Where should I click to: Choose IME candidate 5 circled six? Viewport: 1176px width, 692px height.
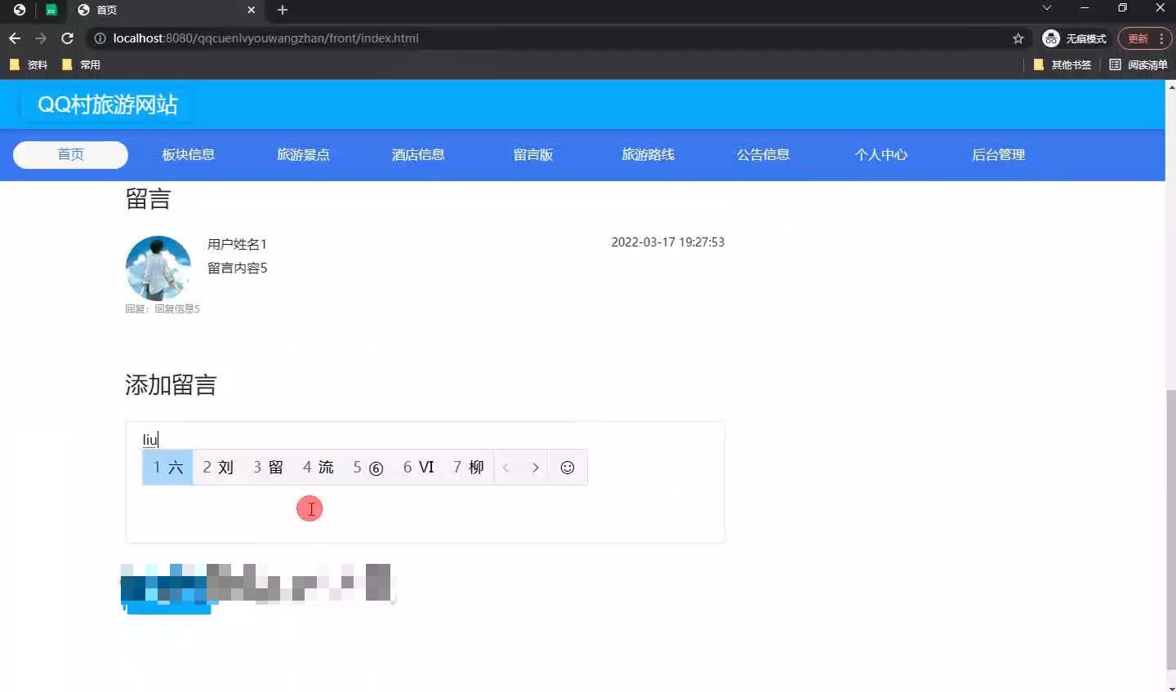tap(368, 468)
